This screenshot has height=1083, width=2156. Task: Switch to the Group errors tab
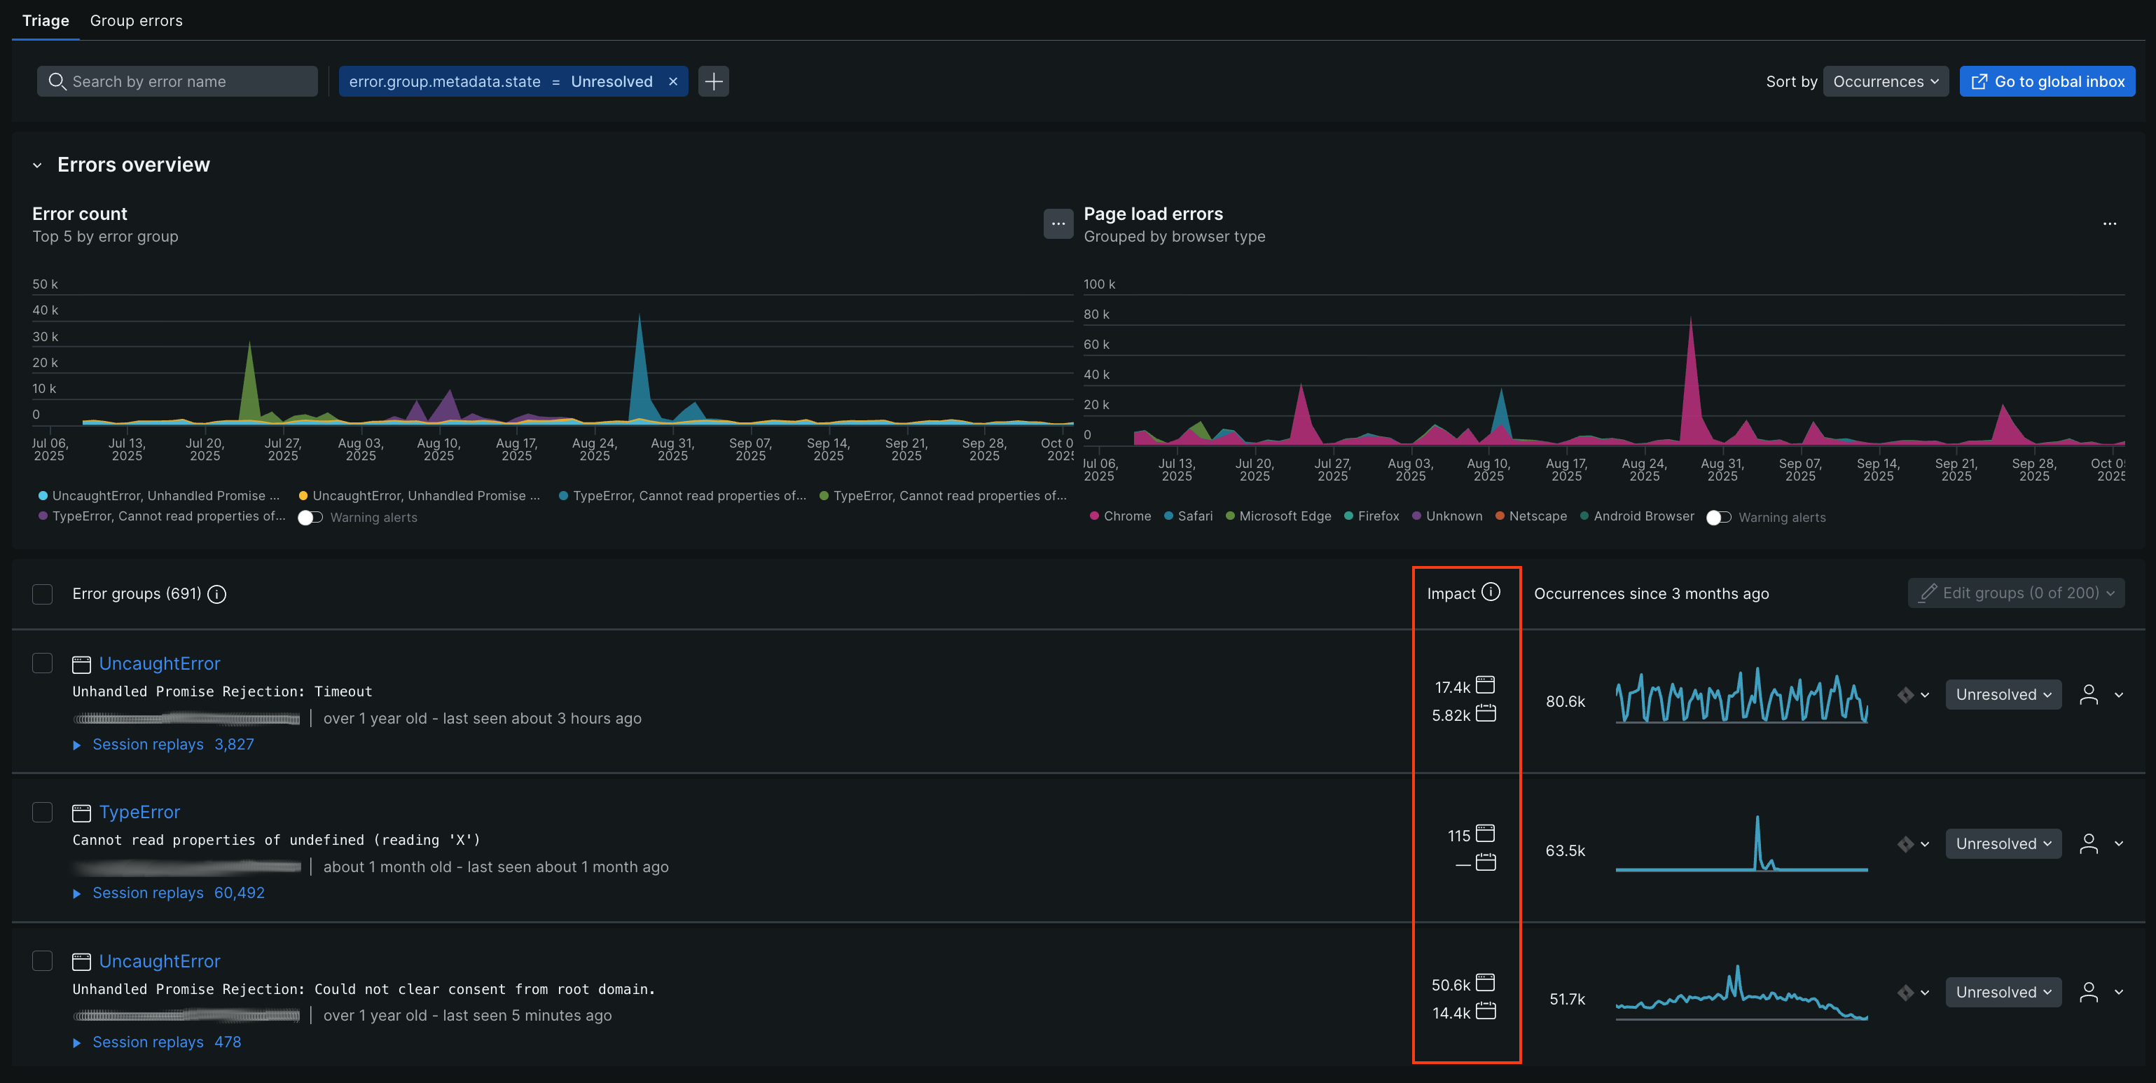coord(136,20)
